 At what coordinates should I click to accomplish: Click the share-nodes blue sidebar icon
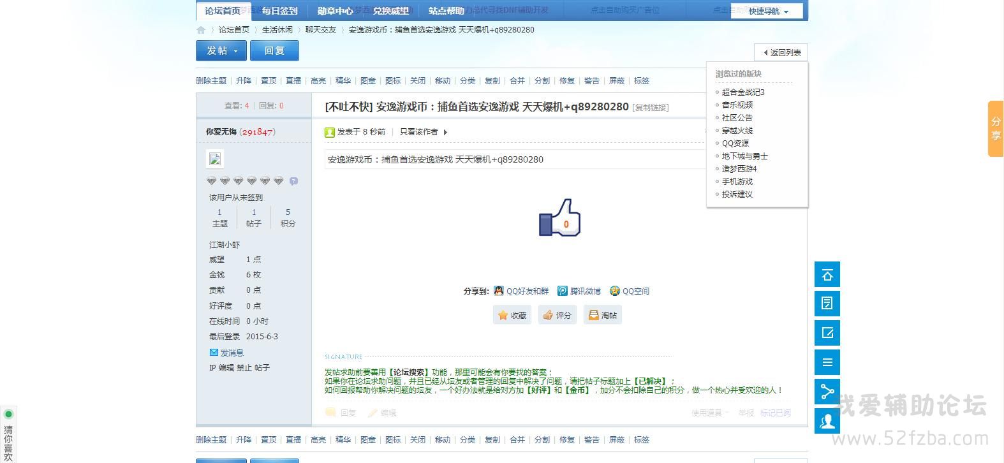pos(827,392)
